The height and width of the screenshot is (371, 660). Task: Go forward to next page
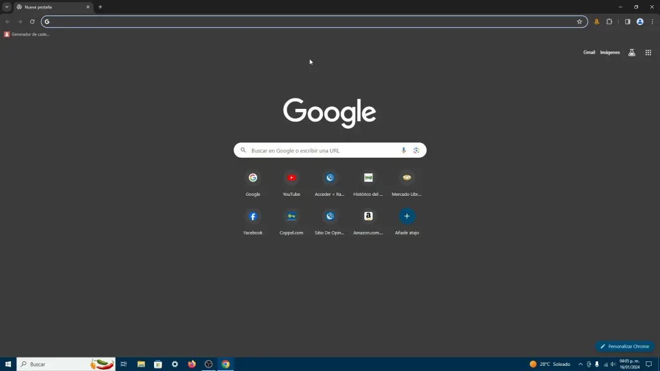[x=20, y=21]
